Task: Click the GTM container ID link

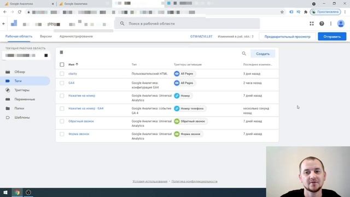Action: (201, 37)
